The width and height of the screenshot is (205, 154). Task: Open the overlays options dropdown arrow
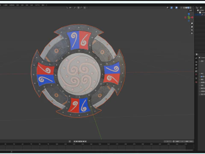(179, 8)
